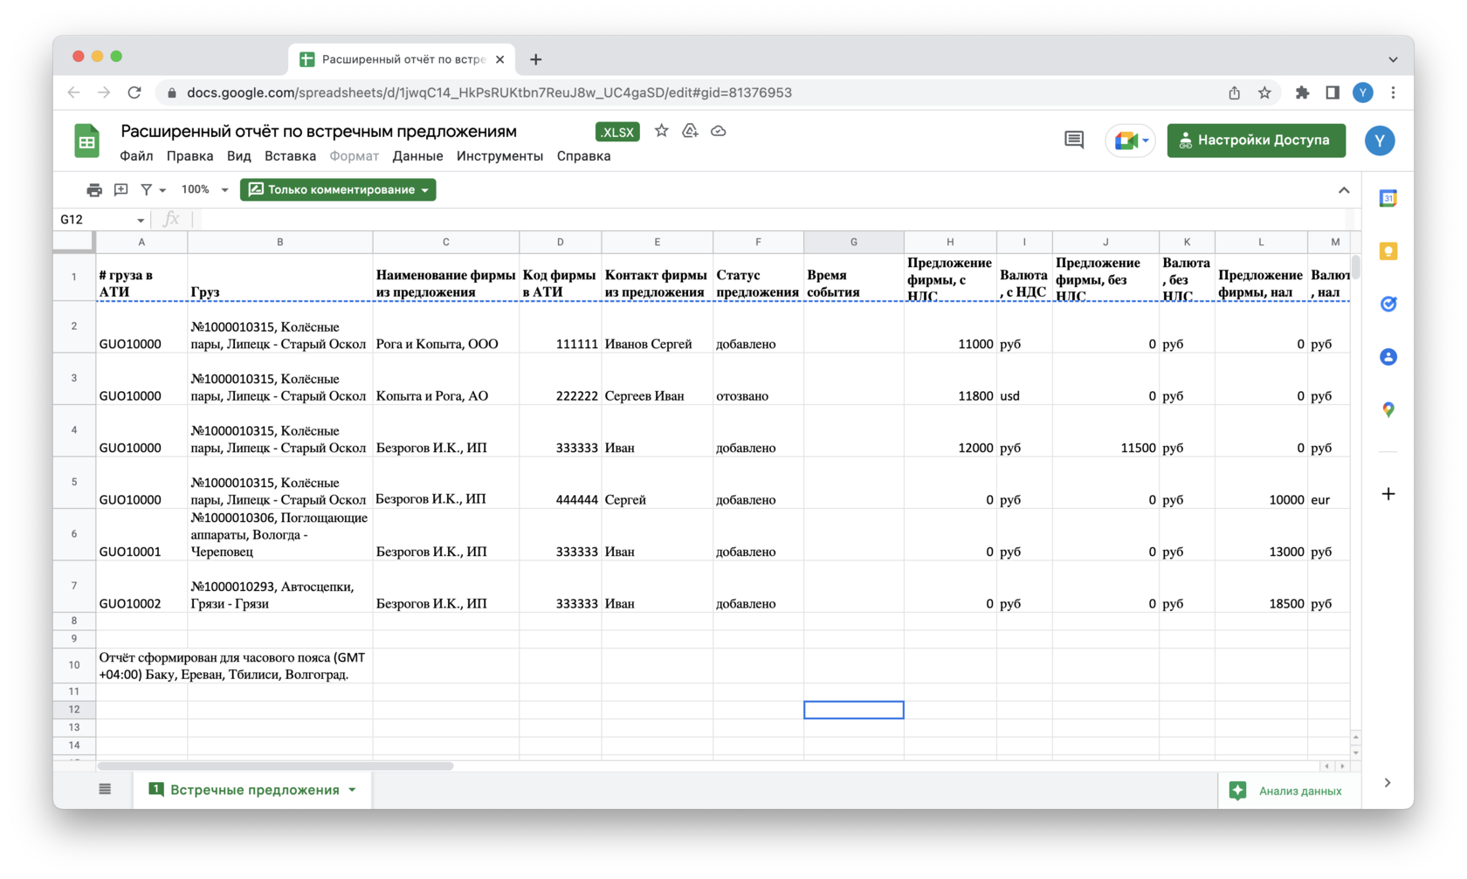
Task: Select the отозвано status cell
Action: [758, 379]
